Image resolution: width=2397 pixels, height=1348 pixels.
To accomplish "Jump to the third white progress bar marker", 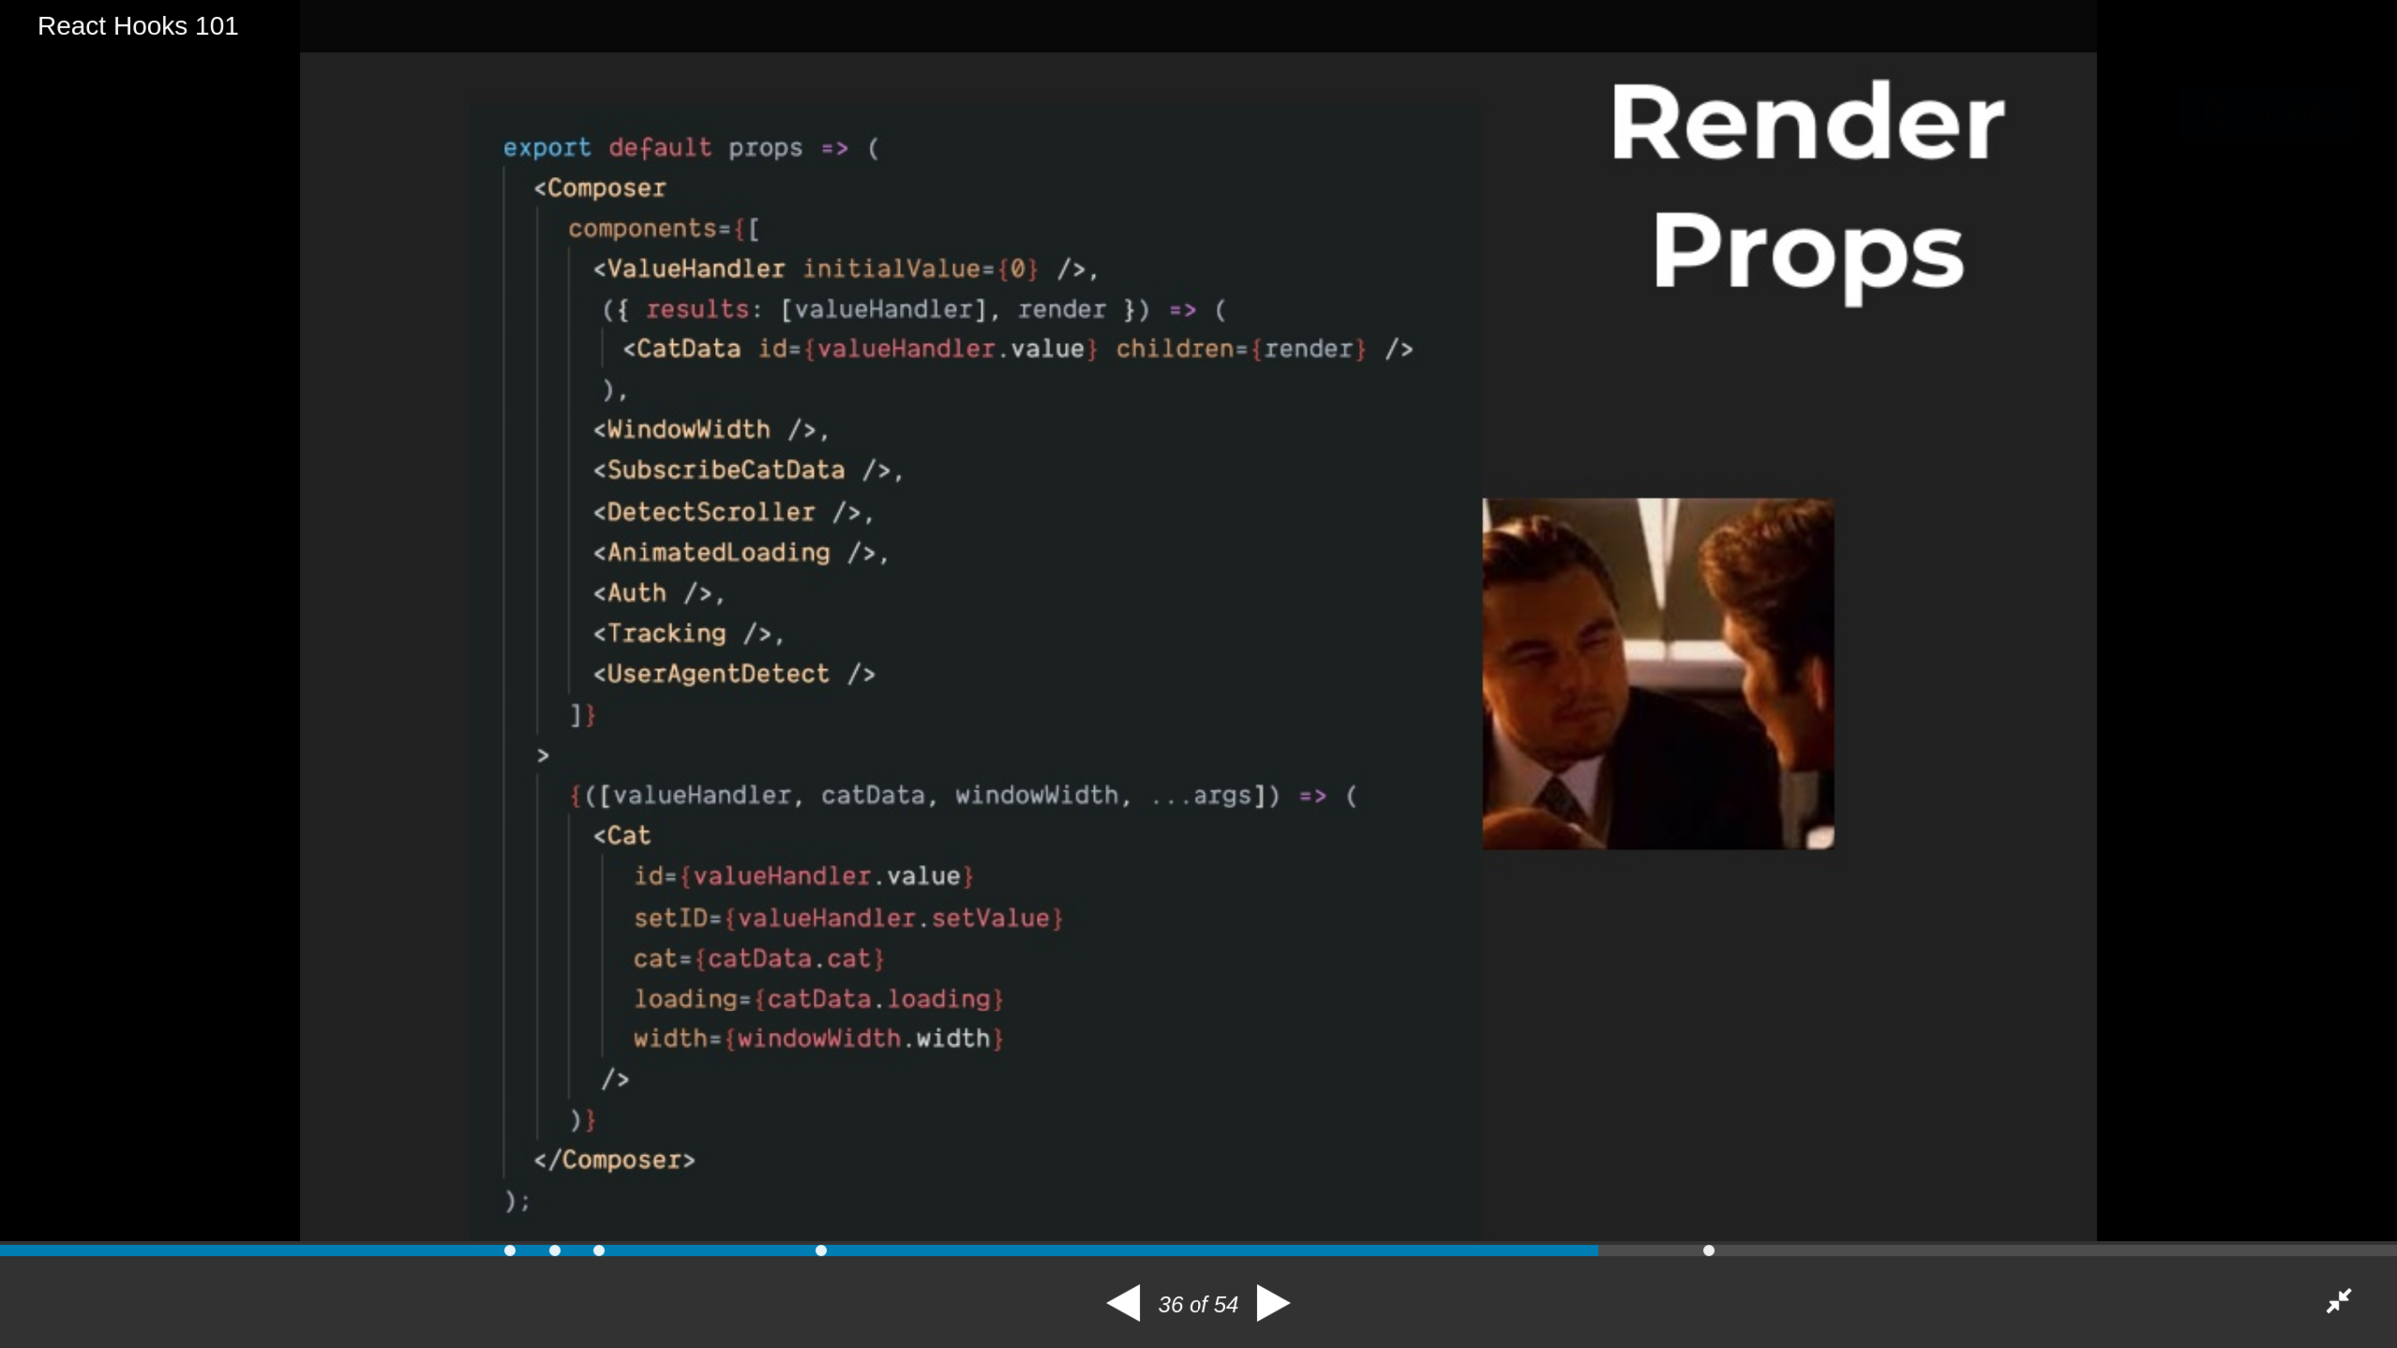I will click(x=599, y=1250).
